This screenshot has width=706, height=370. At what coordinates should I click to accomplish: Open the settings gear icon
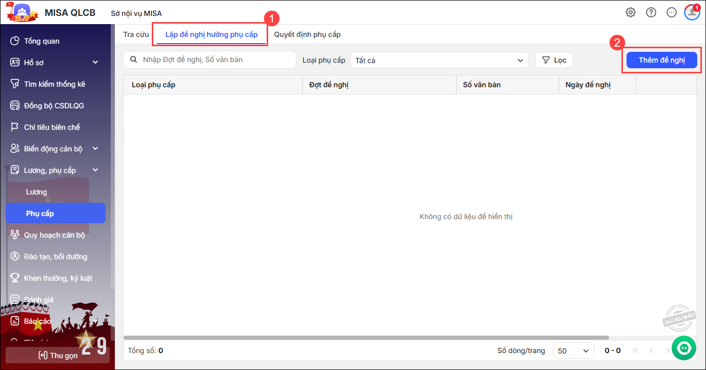coord(631,12)
